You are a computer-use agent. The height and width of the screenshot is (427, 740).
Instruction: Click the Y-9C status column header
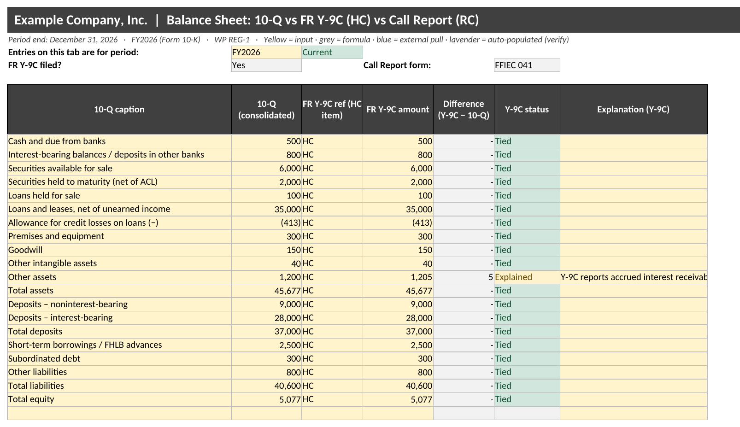tap(527, 109)
